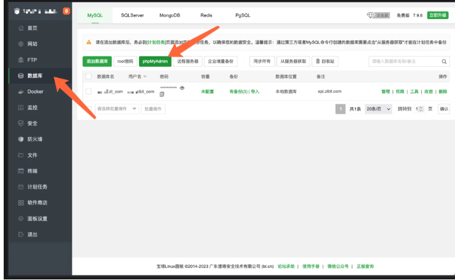
Task: Click the 添加数据库 add database button
Action: 97,61
